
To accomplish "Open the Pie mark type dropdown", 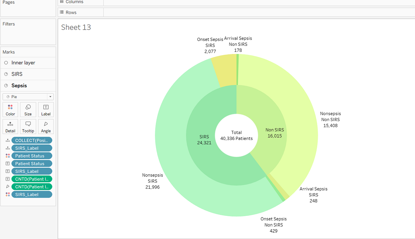I will coord(50,97).
